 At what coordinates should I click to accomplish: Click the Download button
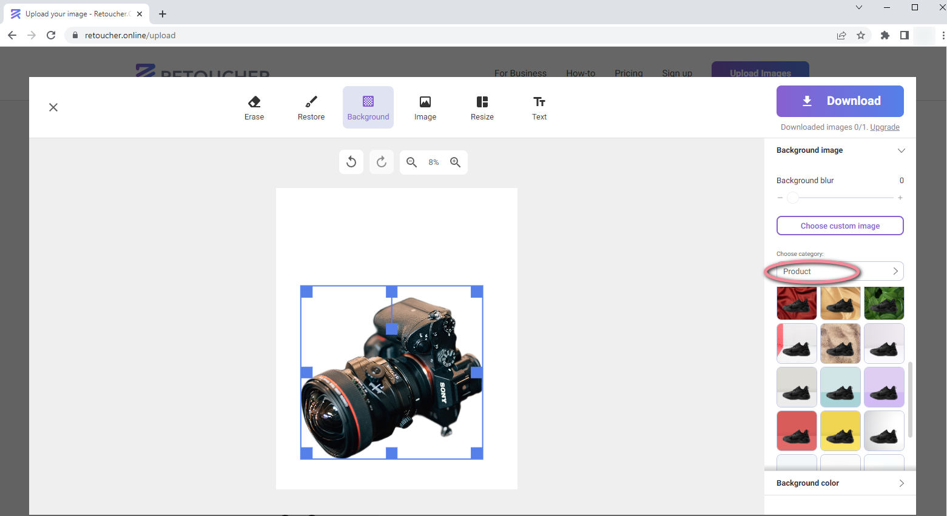840,101
